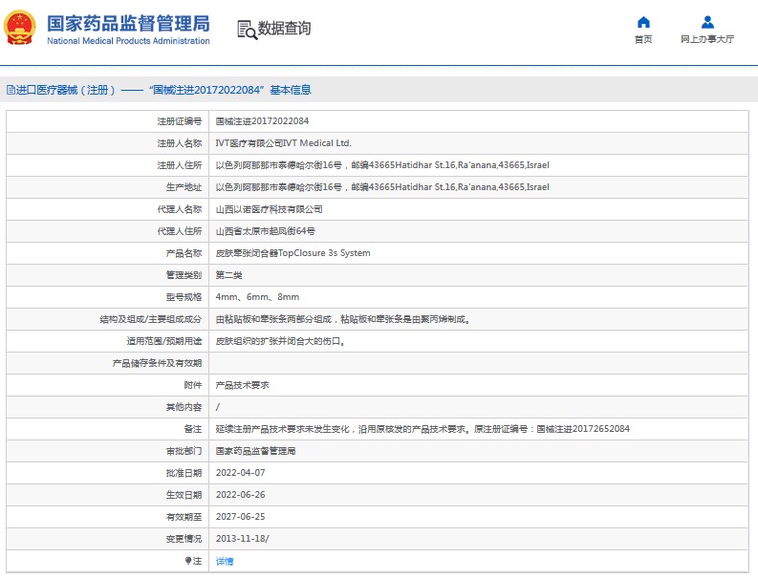The image size is (758, 579).
Task: Click the 产品储存条件及有效期 label
Action: (x=157, y=363)
